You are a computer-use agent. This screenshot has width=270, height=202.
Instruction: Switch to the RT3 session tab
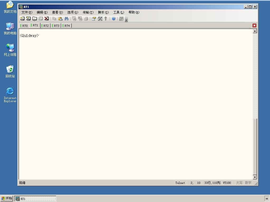pyautogui.click(x=56, y=26)
